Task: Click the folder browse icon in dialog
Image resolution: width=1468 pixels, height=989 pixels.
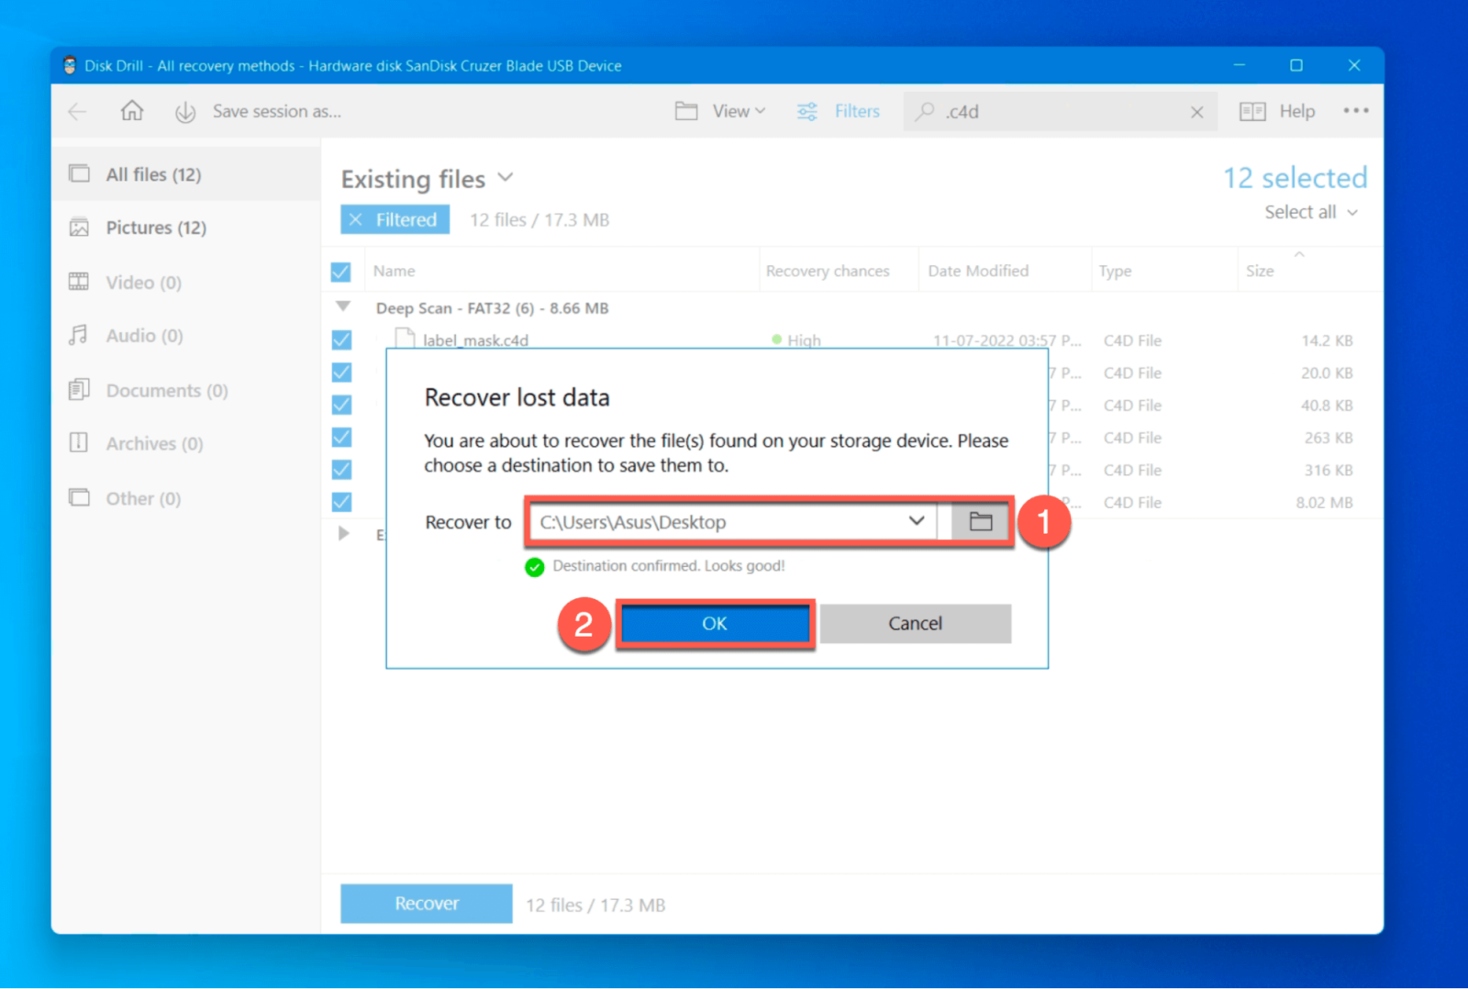Action: click(980, 522)
